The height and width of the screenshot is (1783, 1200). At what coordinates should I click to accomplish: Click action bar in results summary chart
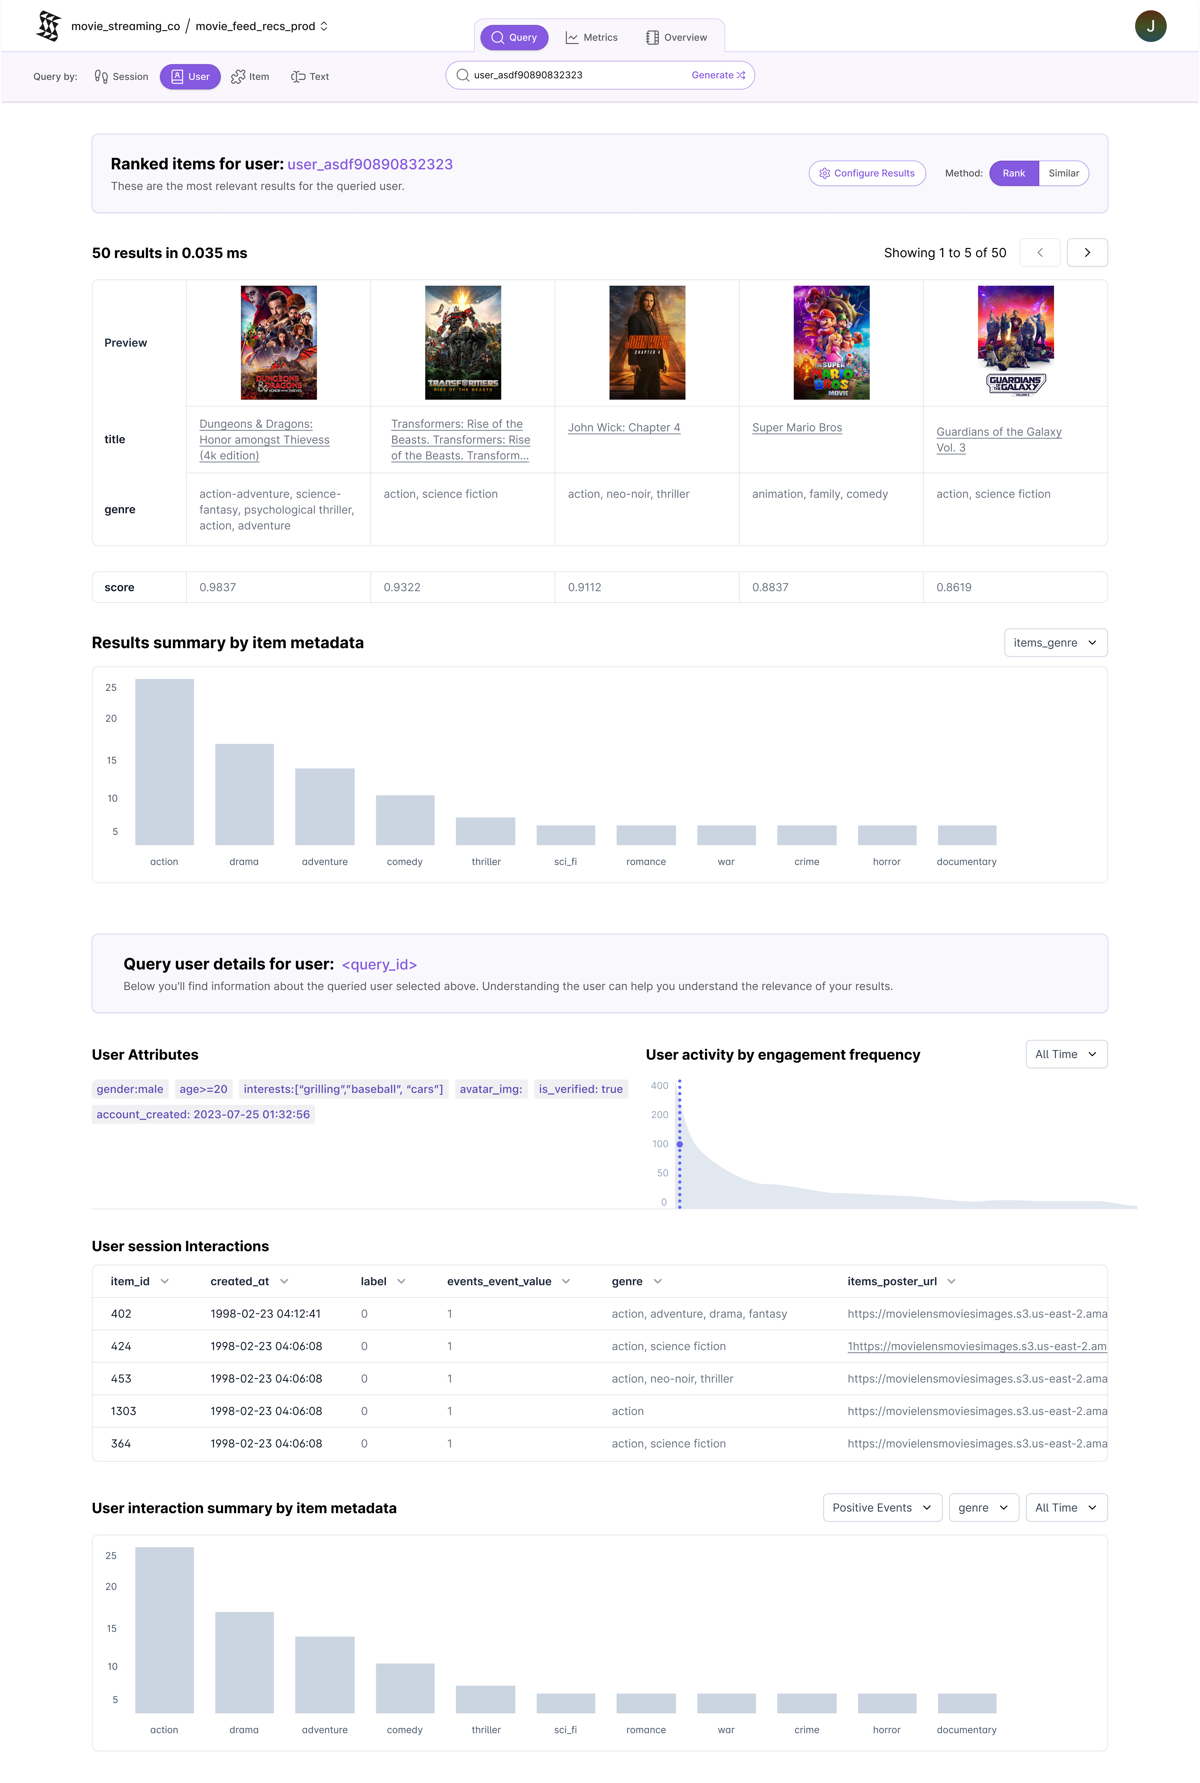pyautogui.click(x=165, y=762)
